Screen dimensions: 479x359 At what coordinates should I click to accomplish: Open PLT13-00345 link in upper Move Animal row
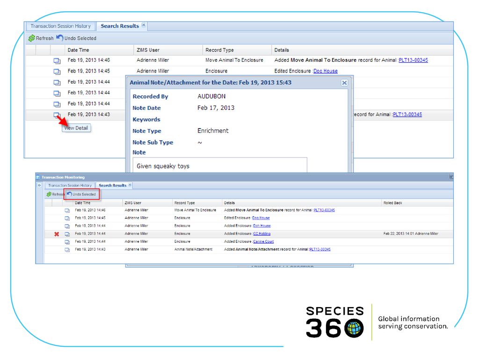(x=414, y=60)
